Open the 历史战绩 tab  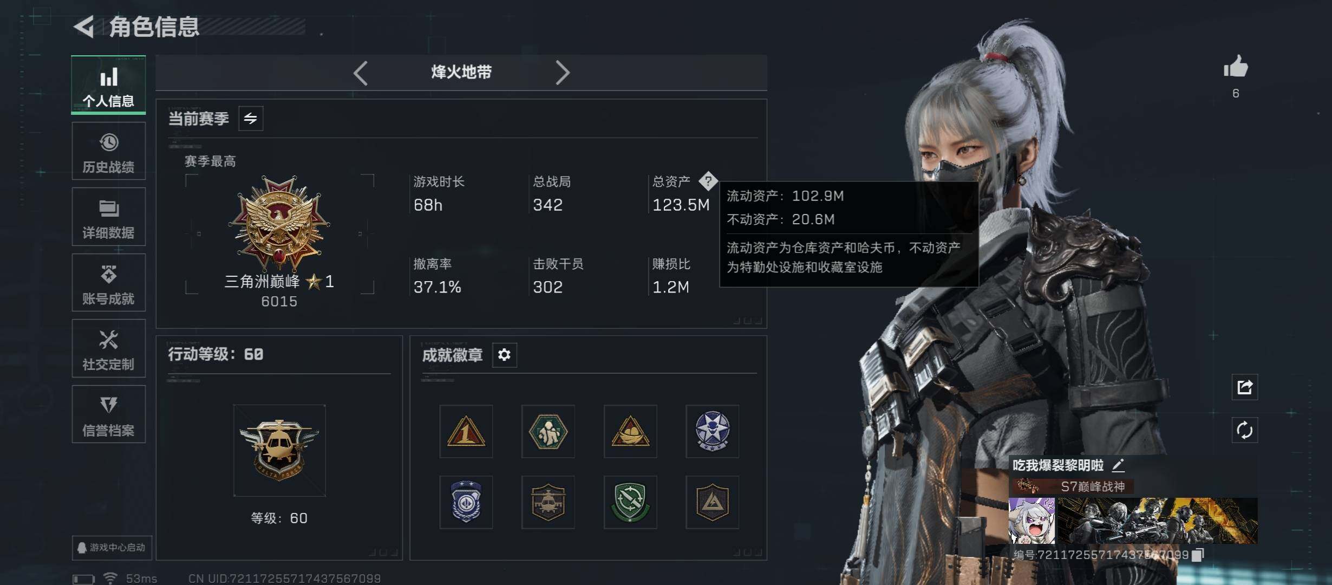click(x=108, y=151)
